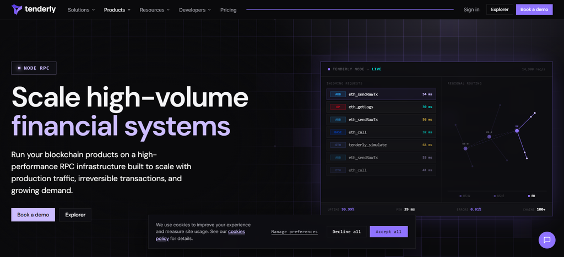Image resolution: width=564 pixels, height=257 pixels.
Task: Click the NODE RPC badge
Action: click(x=34, y=68)
